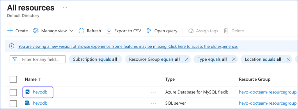Check the box for MySQL hevodb row
Viewport: 298px width, 109px height.
tap(13, 92)
